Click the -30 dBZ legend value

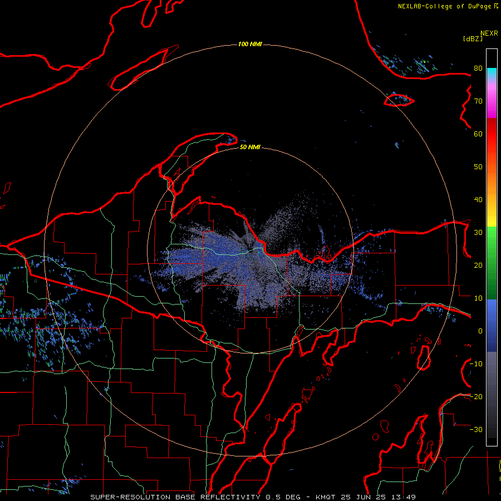tap(476, 429)
